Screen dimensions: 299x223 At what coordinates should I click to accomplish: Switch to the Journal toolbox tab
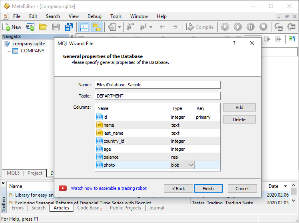pos(157,208)
